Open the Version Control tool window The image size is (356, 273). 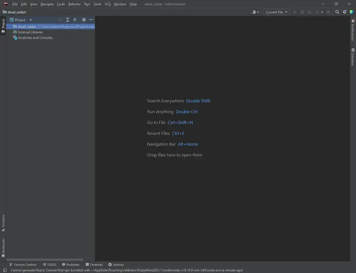pyautogui.click(x=24, y=264)
